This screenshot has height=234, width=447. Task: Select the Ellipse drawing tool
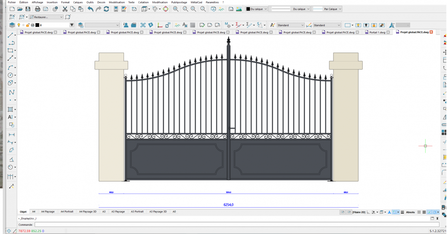pyautogui.click(x=11, y=83)
